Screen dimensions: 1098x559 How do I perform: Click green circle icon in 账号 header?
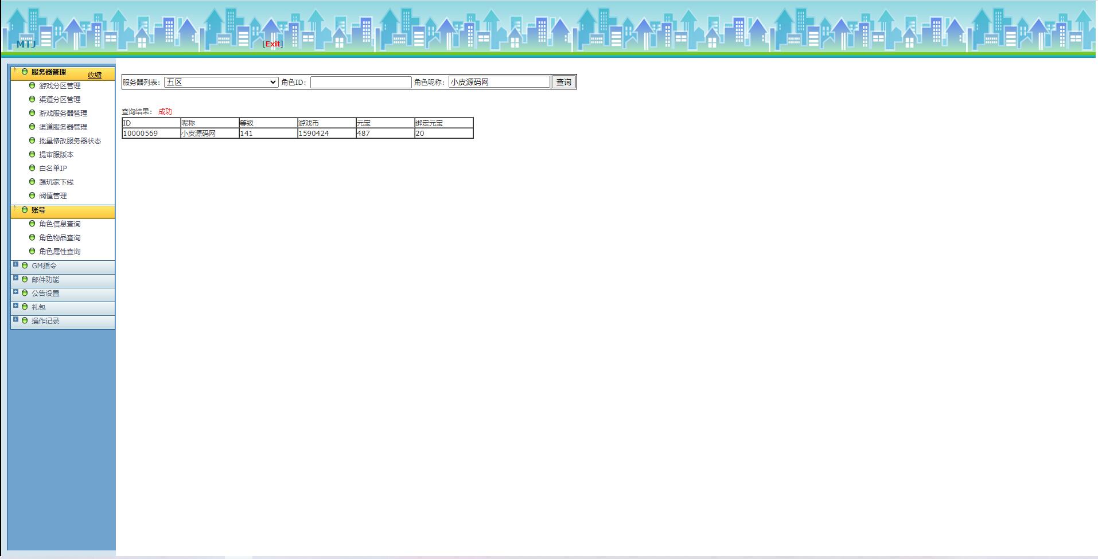coord(25,210)
